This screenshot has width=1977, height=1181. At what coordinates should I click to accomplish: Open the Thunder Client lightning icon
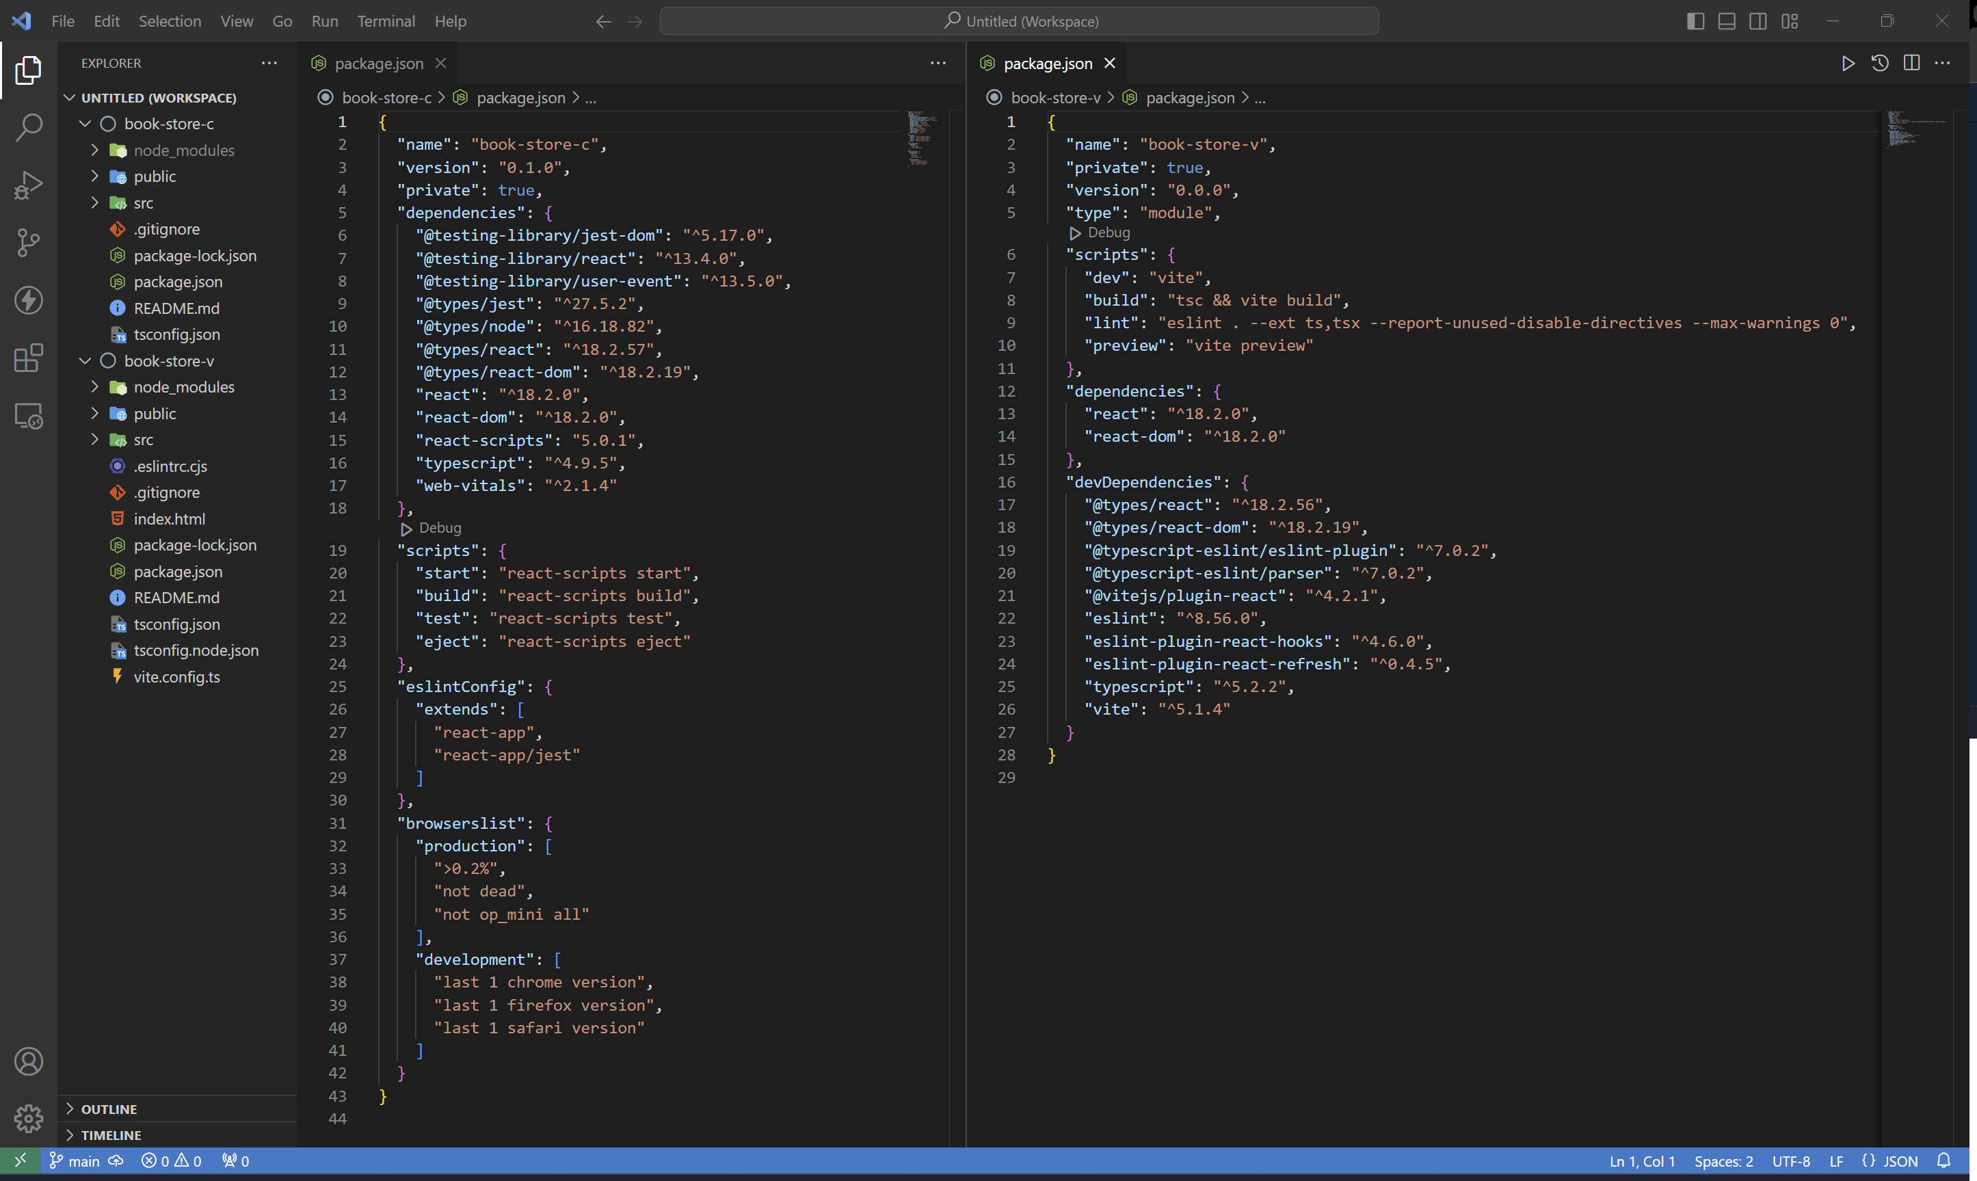[29, 300]
